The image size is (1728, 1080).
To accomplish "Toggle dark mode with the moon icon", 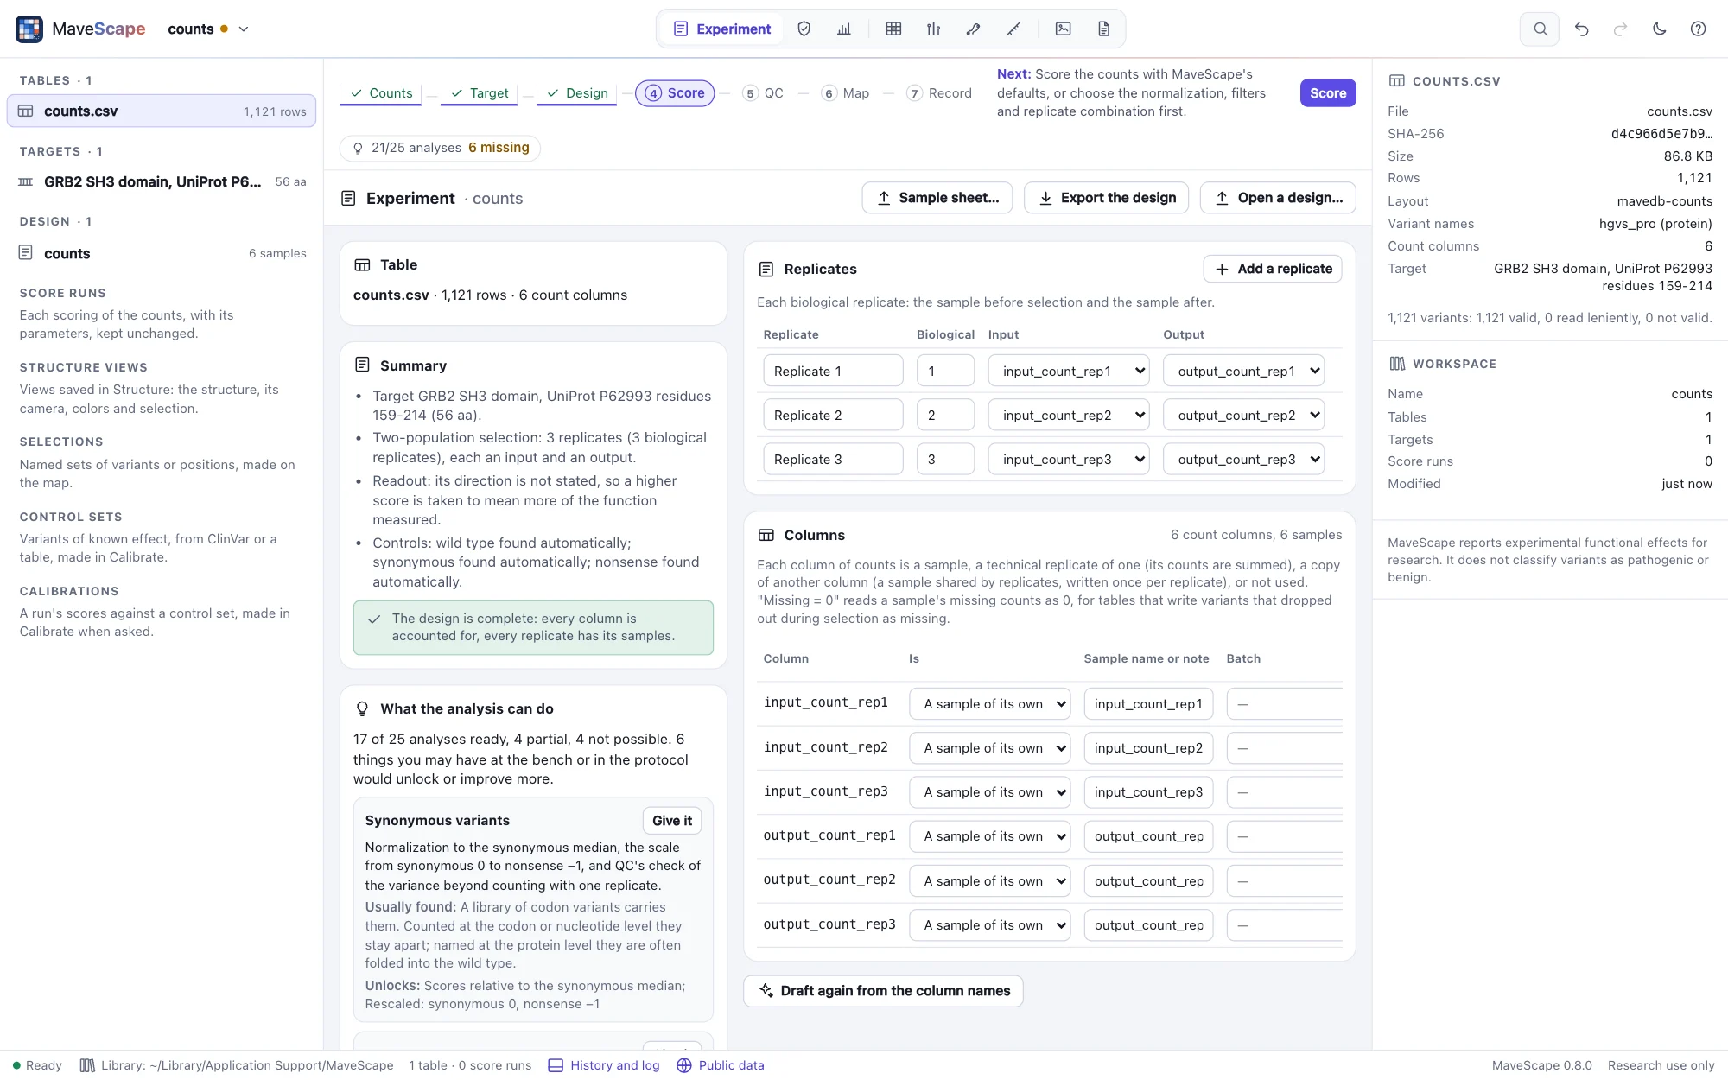I will [1659, 29].
